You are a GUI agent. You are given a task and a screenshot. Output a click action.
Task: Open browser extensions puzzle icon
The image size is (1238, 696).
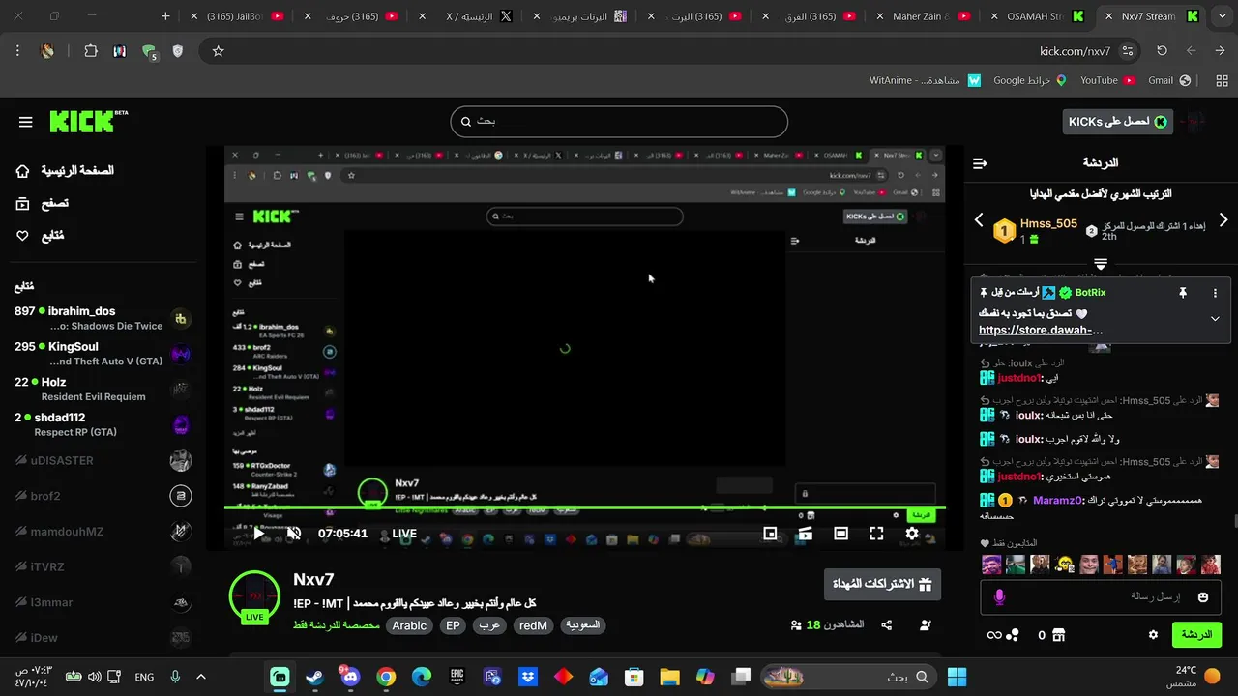click(x=91, y=51)
